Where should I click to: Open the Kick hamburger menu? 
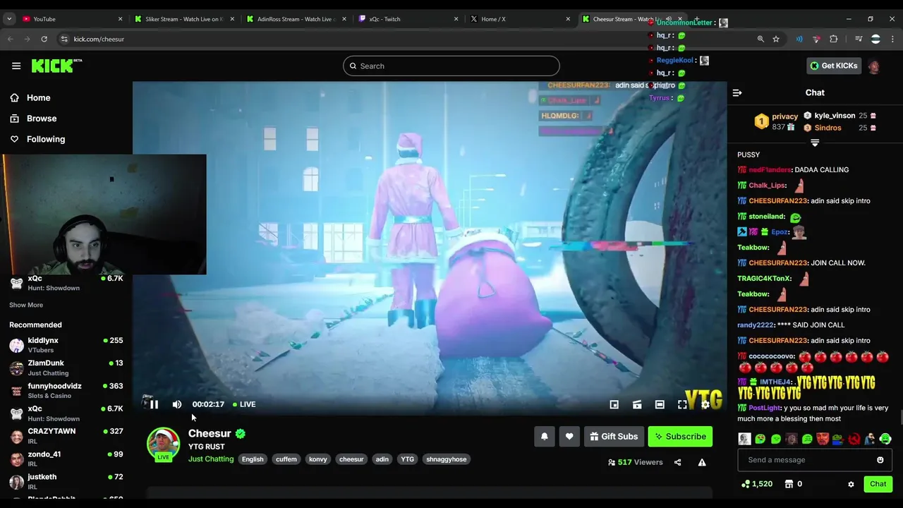pyautogui.click(x=16, y=66)
